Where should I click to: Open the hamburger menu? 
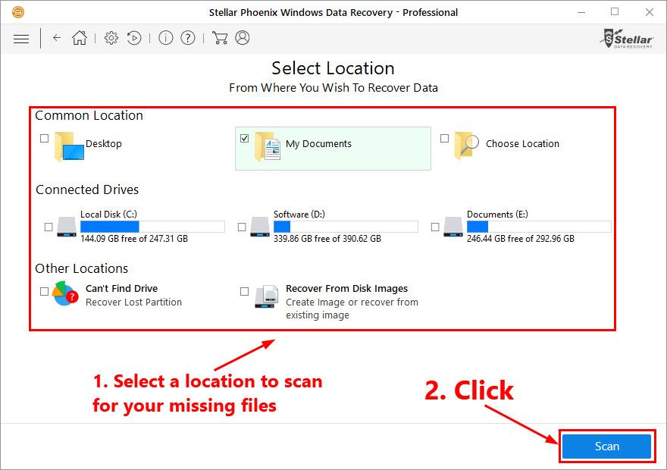coord(21,39)
